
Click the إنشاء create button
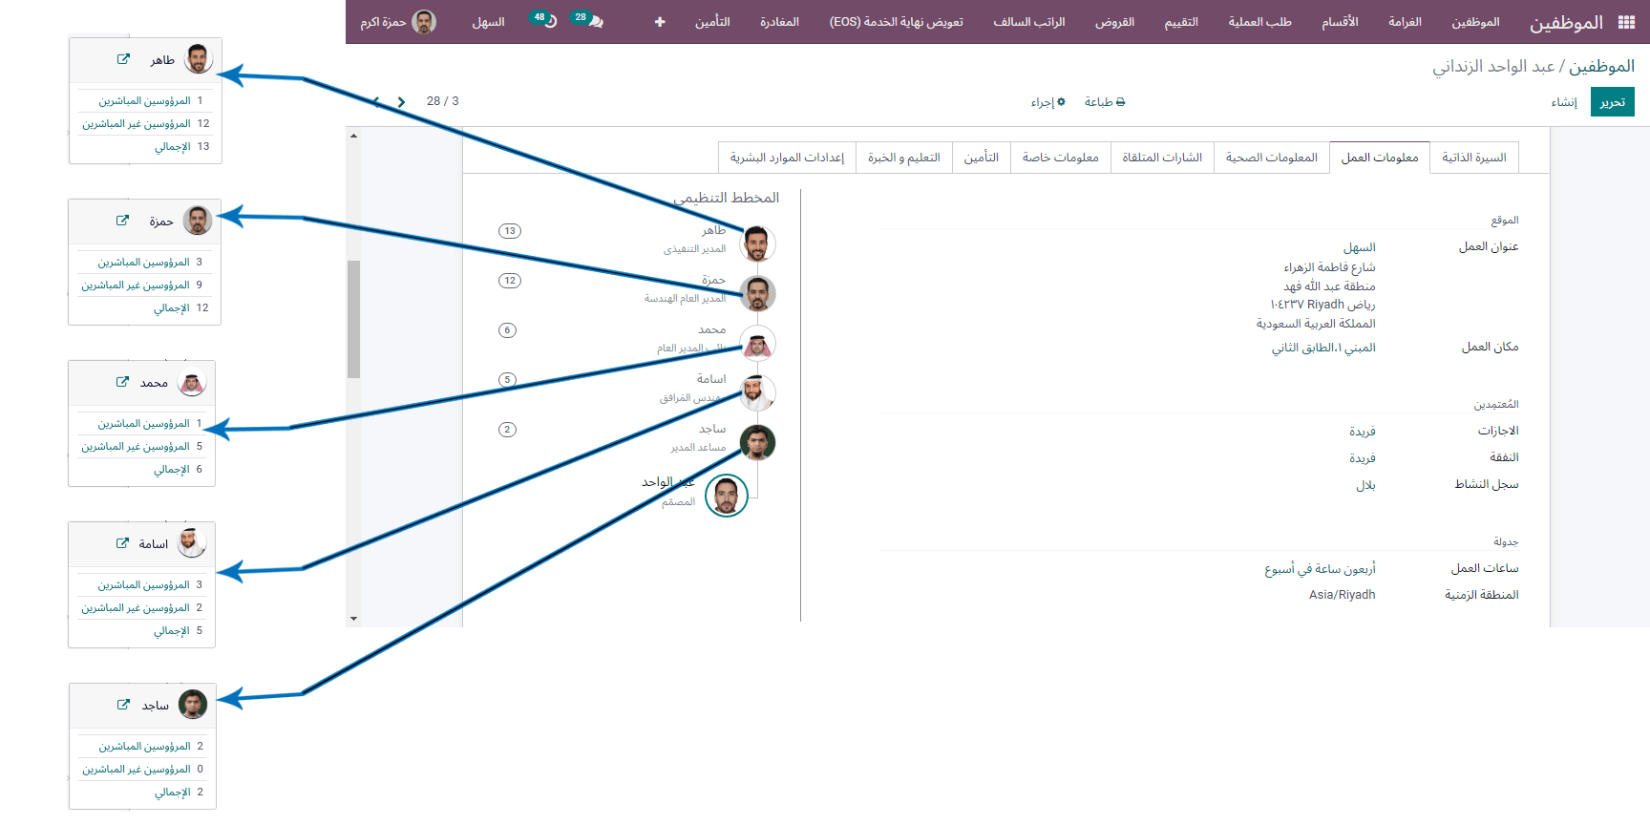1564,102
